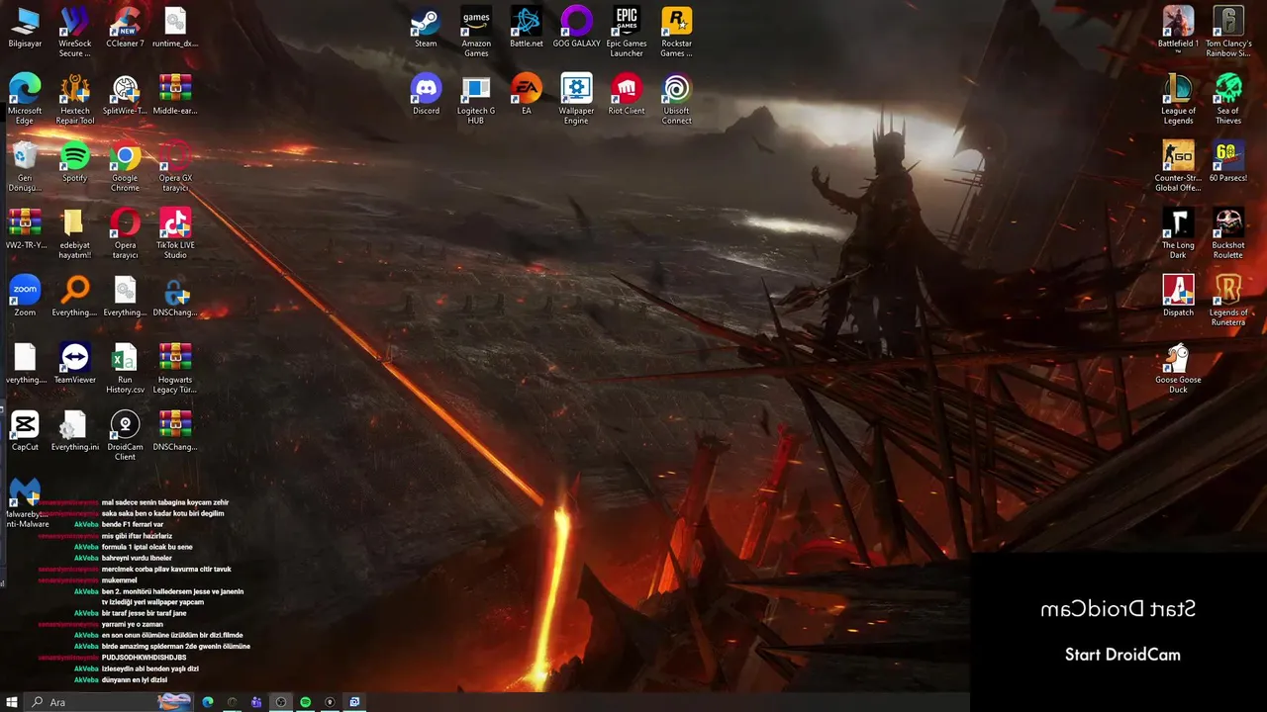This screenshot has width=1267, height=712.
Task: Open the Bilgisayar desktop icon
Action: pos(25,29)
